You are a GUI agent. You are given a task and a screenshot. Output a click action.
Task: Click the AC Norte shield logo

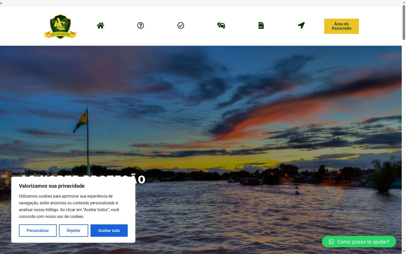[60, 27]
